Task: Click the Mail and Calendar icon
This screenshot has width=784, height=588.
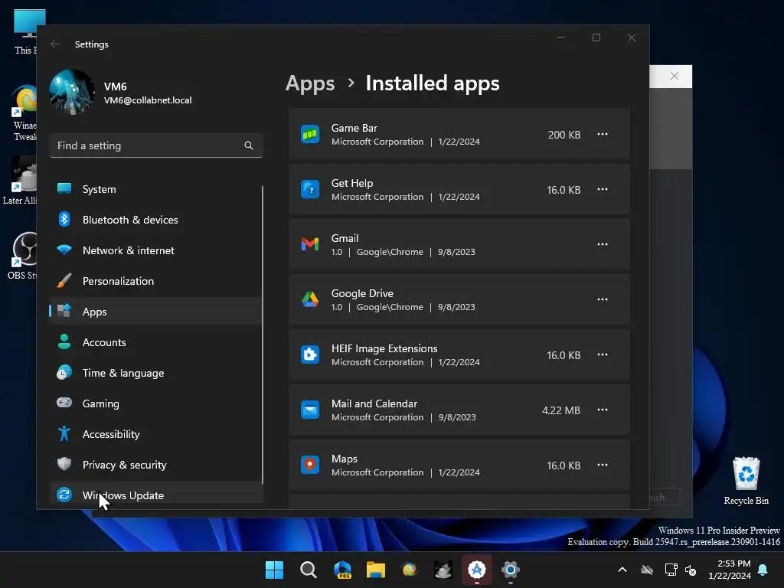Action: coord(310,410)
